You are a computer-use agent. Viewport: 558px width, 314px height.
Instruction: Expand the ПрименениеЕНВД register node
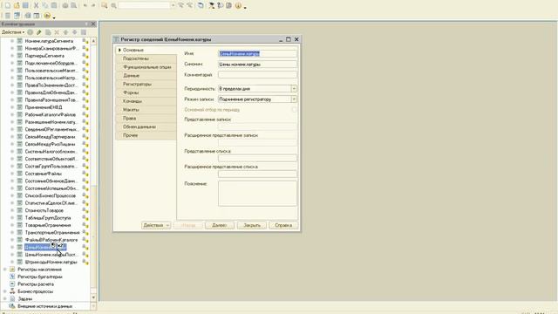pyautogui.click(x=12, y=107)
